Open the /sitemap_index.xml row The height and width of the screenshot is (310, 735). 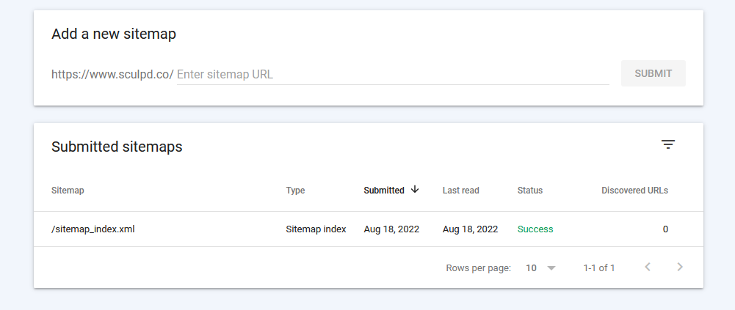pyautogui.click(x=369, y=229)
